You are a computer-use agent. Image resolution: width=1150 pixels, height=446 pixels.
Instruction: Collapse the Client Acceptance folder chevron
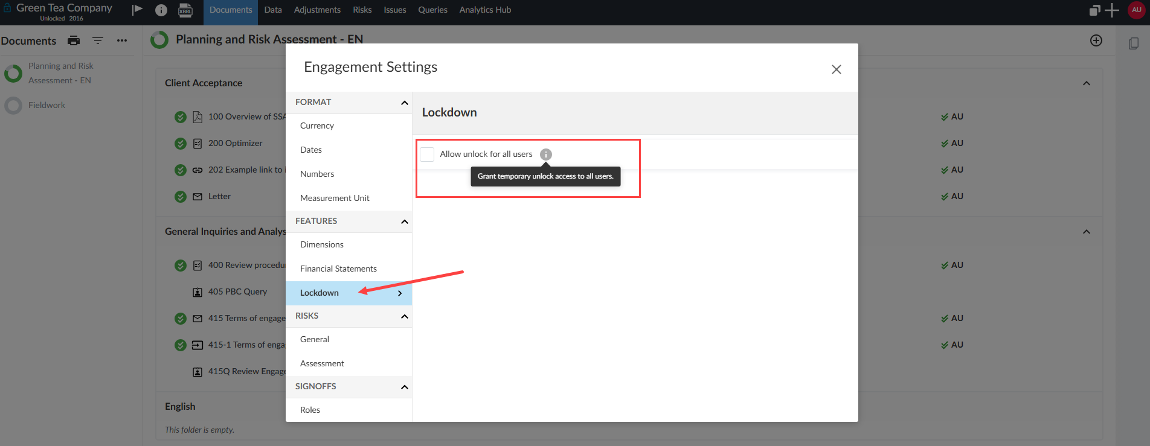point(1087,83)
